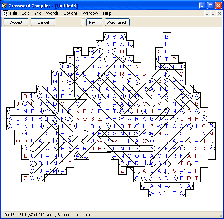Open the Words menu

[52, 13]
